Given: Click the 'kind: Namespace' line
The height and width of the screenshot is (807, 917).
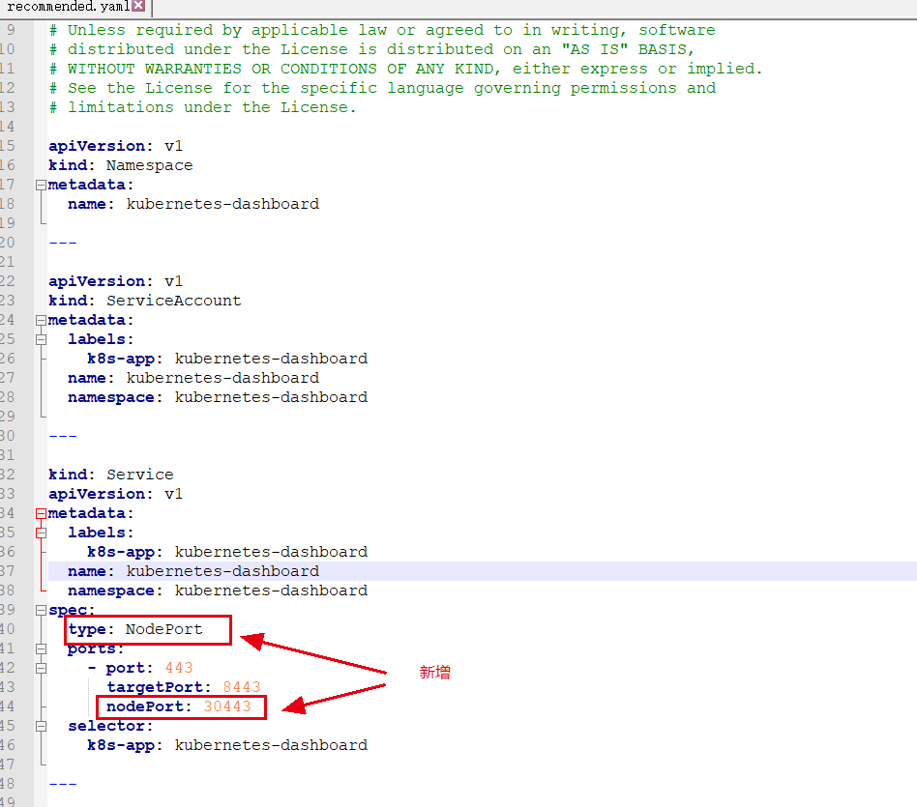Looking at the screenshot, I should pyautogui.click(x=121, y=165).
